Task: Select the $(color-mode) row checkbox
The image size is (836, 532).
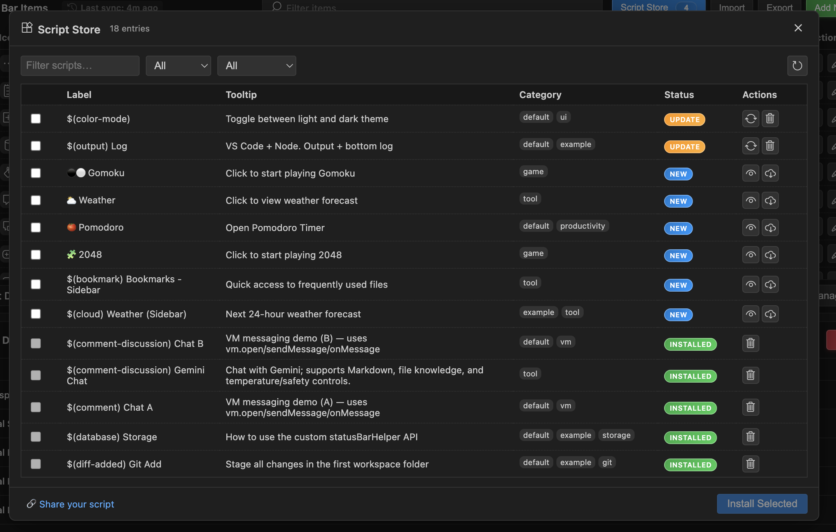Action: (x=36, y=119)
